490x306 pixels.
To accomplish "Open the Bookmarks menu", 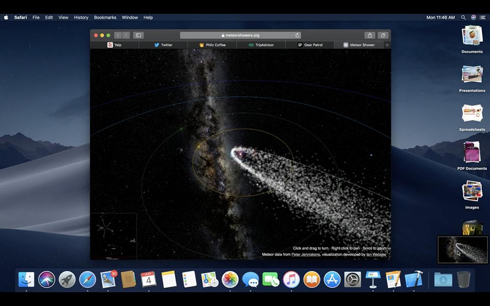I will [105, 17].
